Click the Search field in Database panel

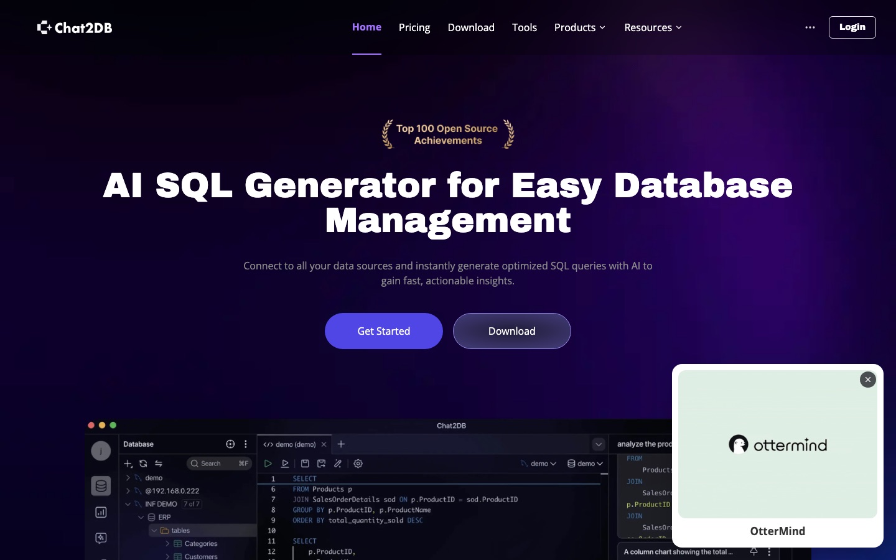point(219,464)
